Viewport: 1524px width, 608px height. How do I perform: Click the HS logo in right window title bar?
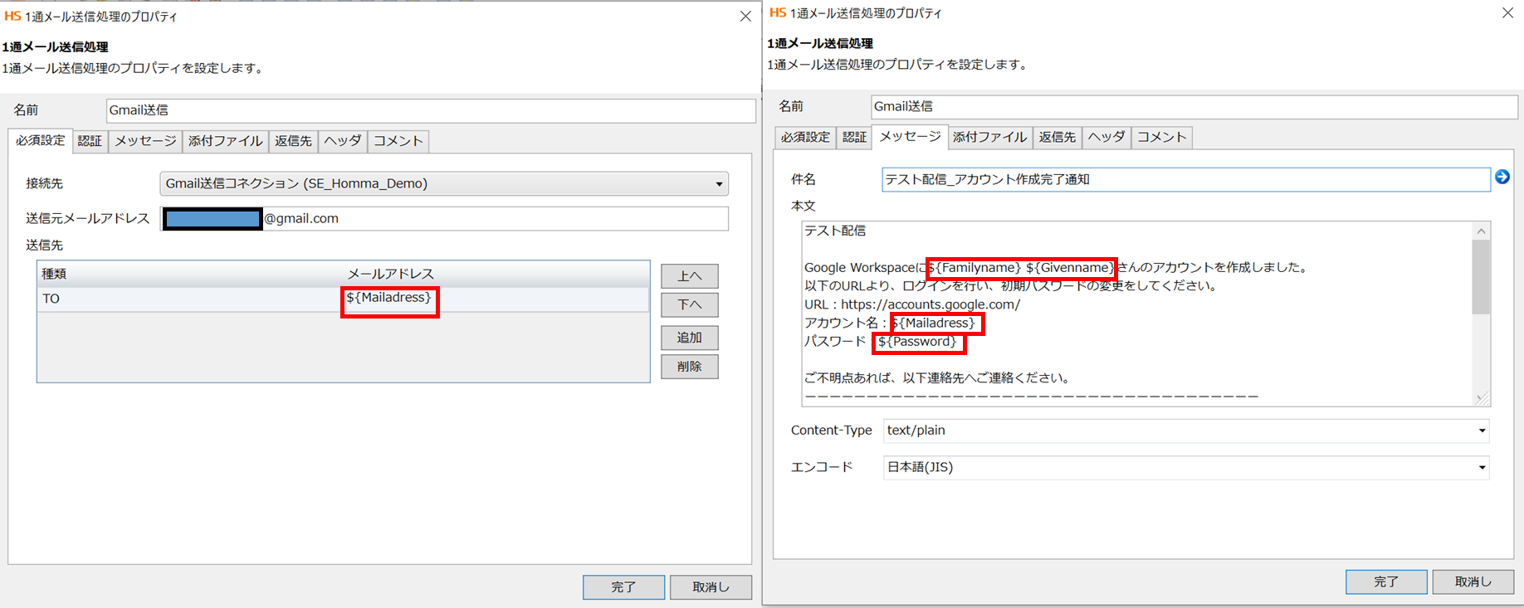[x=778, y=13]
